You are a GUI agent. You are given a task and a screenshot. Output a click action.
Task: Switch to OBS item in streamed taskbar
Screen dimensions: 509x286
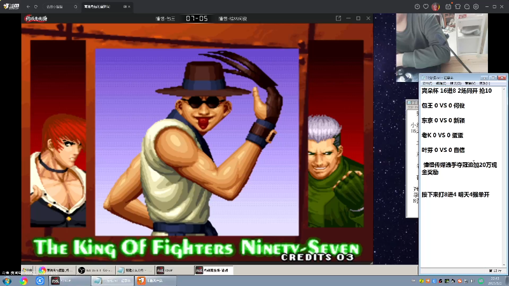pos(95,270)
